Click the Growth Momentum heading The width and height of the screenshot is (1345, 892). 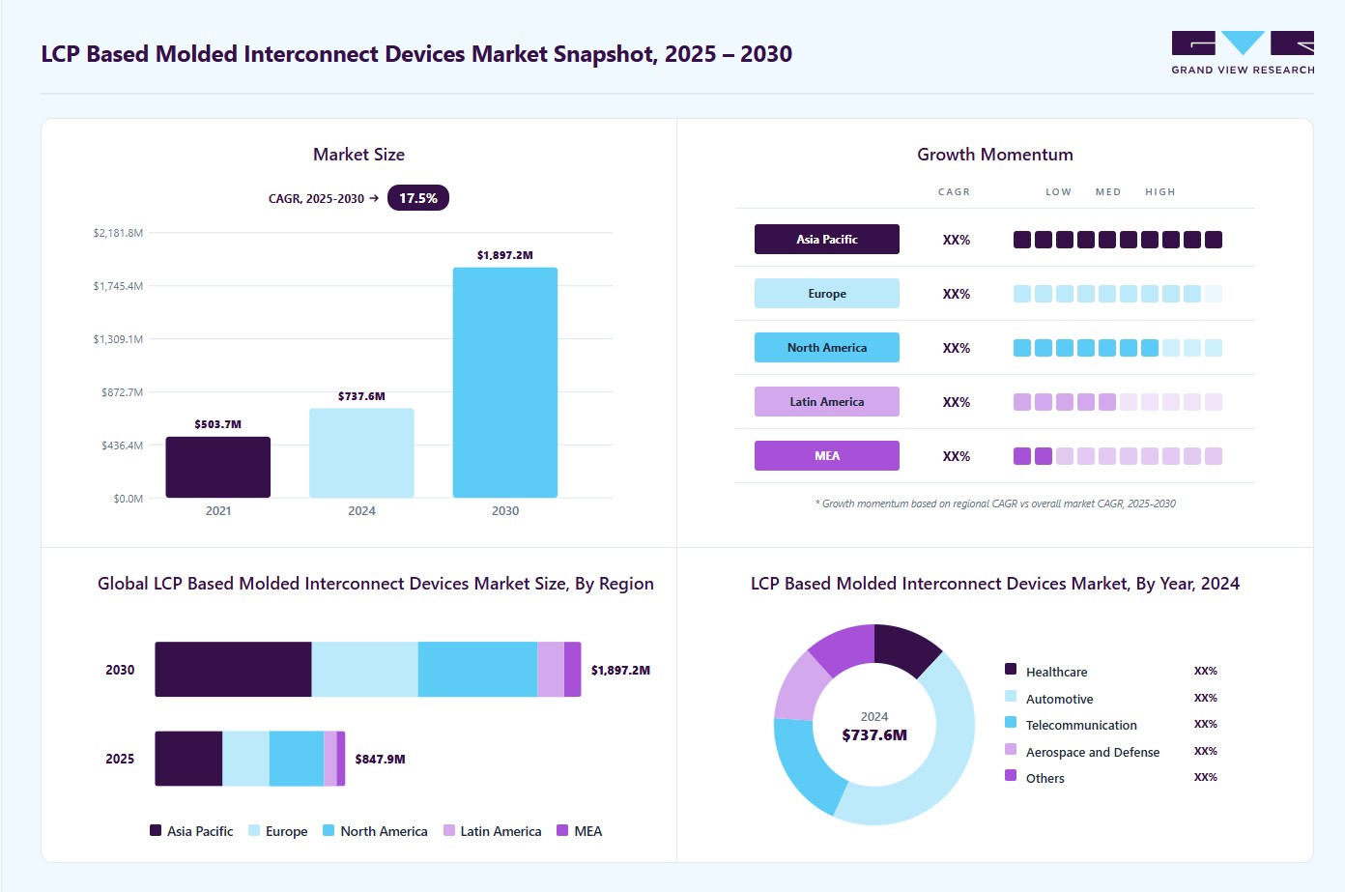click(x=995, y=155)
